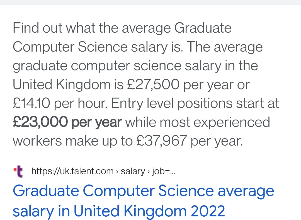Click the chevron after uk.talent.com
This screenshot has height=220, width=301.
117,171
